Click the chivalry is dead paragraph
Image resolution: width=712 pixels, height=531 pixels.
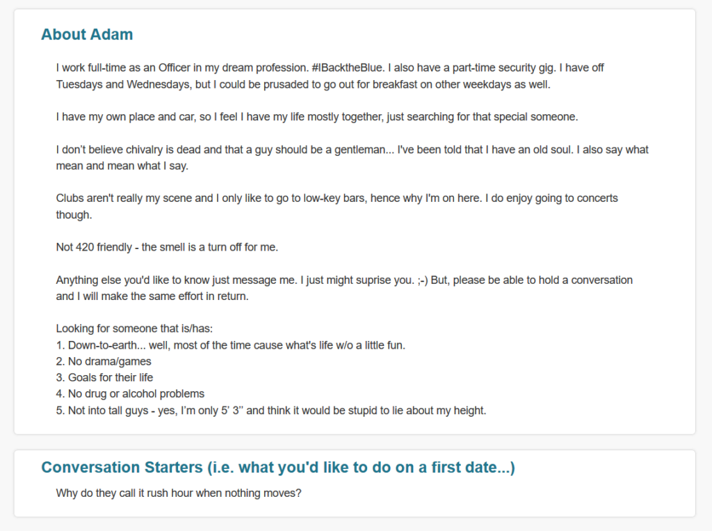353,158
